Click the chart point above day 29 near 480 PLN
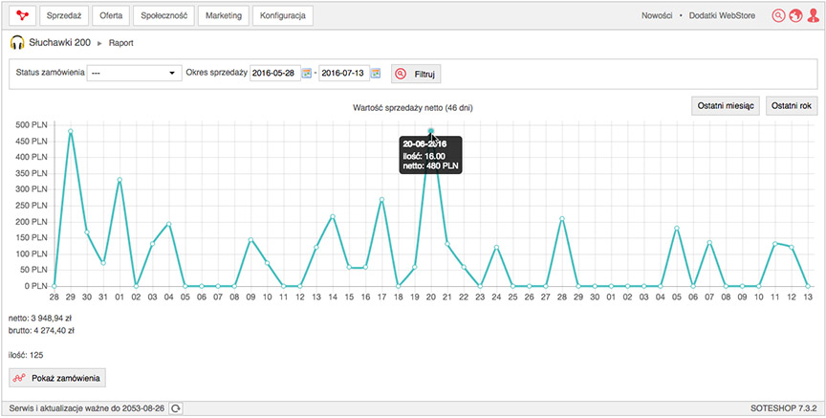The width and height of the screenshot is (826, 418). point(71,131)
